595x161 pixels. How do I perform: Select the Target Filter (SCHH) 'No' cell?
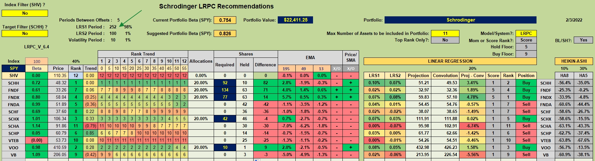click(x=25, y=33)
